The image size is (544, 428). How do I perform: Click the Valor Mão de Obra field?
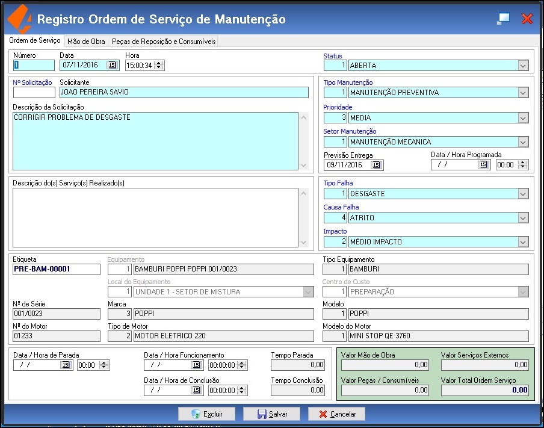tap(385, 365)
